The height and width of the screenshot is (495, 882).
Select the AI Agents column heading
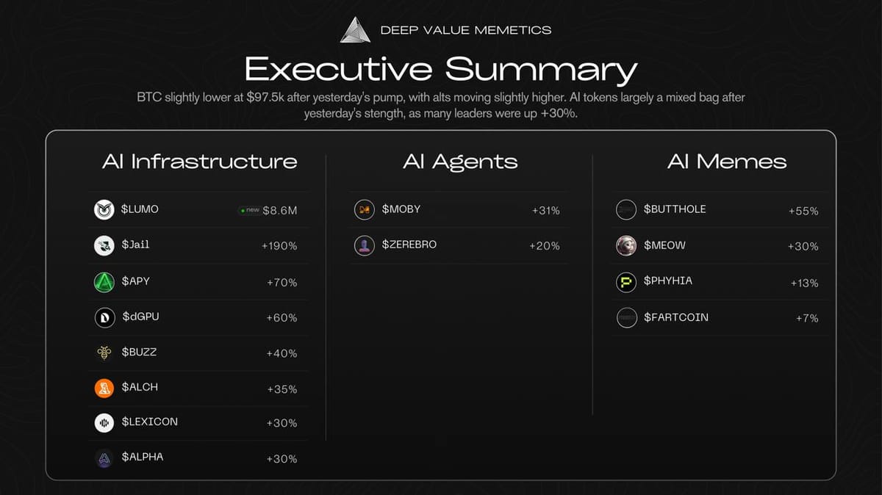click(x=460, y=162)
